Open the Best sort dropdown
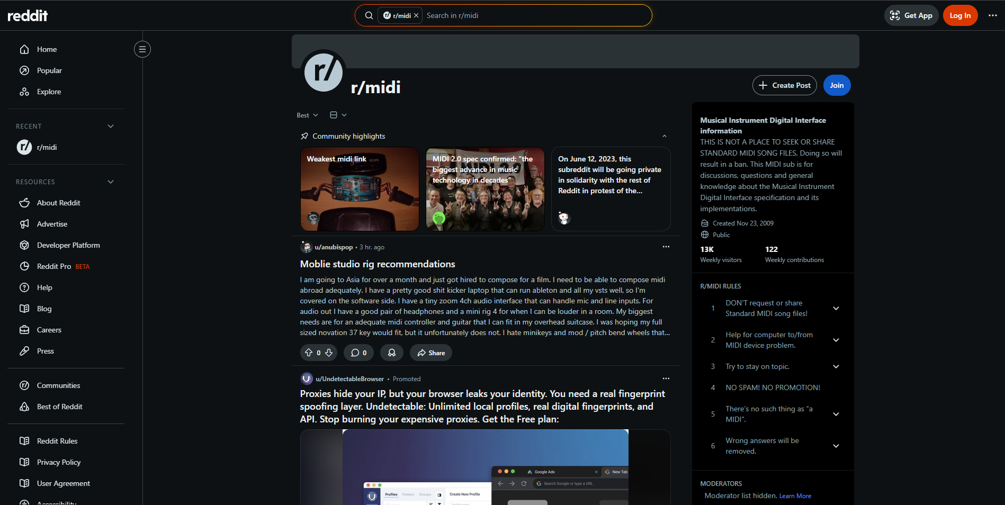 point(307,115)
